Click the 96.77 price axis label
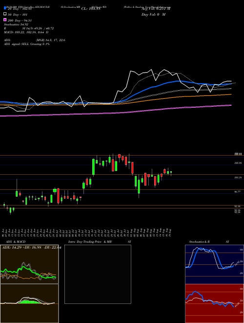Viewport: 244px width, 323px height. pyautogui.click(x=238, y=192)
